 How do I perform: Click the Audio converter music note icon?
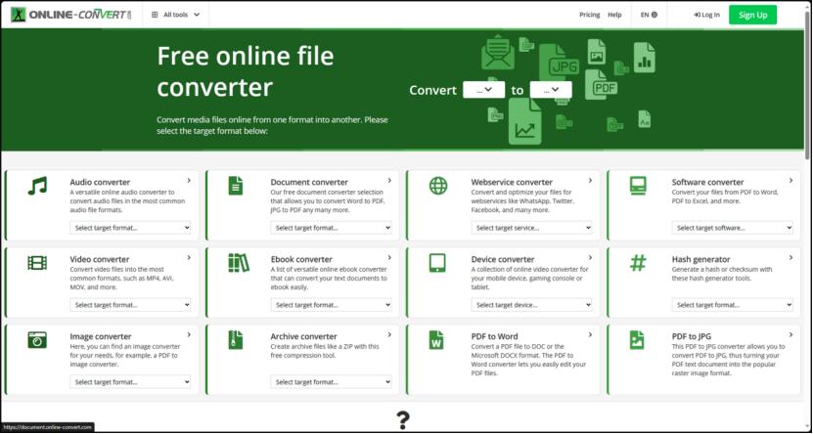pyautogui.click(x=37, y=186)
